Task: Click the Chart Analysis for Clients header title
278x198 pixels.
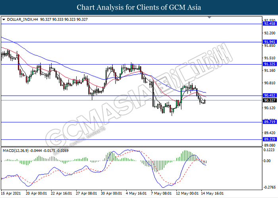Action: coord(139,7)
